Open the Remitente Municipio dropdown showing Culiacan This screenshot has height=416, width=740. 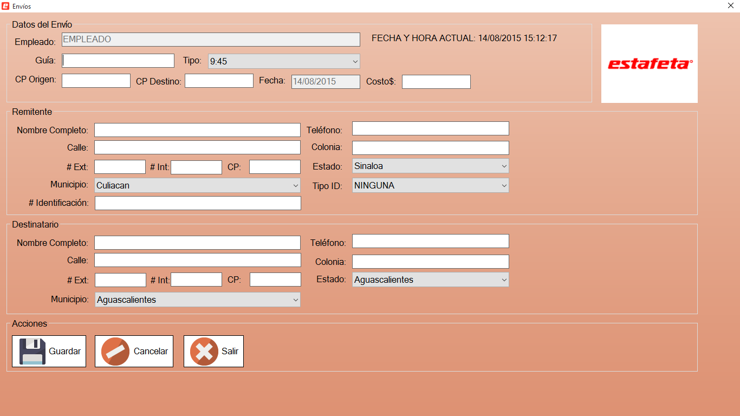point(197,185)
